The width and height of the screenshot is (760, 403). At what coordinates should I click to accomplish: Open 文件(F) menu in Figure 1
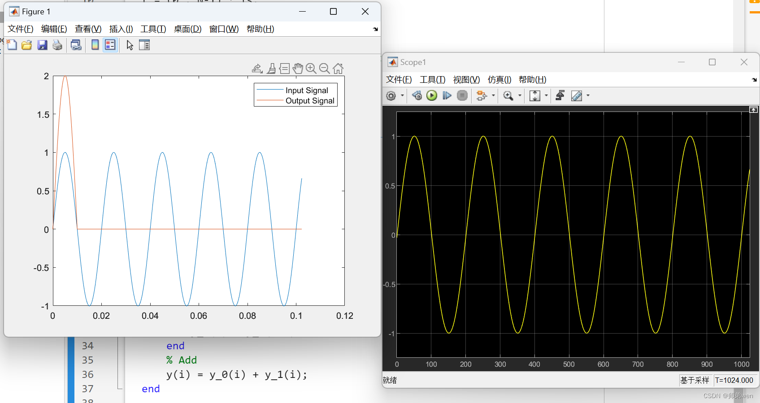[x=21, y=29]
